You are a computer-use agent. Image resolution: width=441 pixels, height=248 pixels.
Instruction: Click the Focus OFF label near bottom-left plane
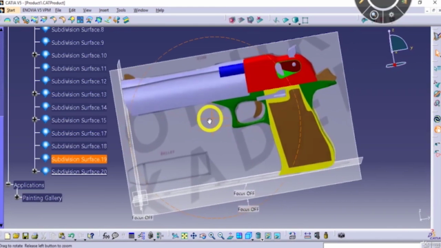point(143,218)
